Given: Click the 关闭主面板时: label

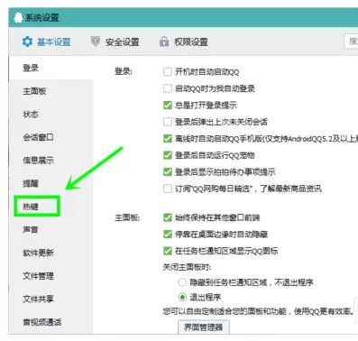Looking at the screenshot, I should (x=188, y=267).
